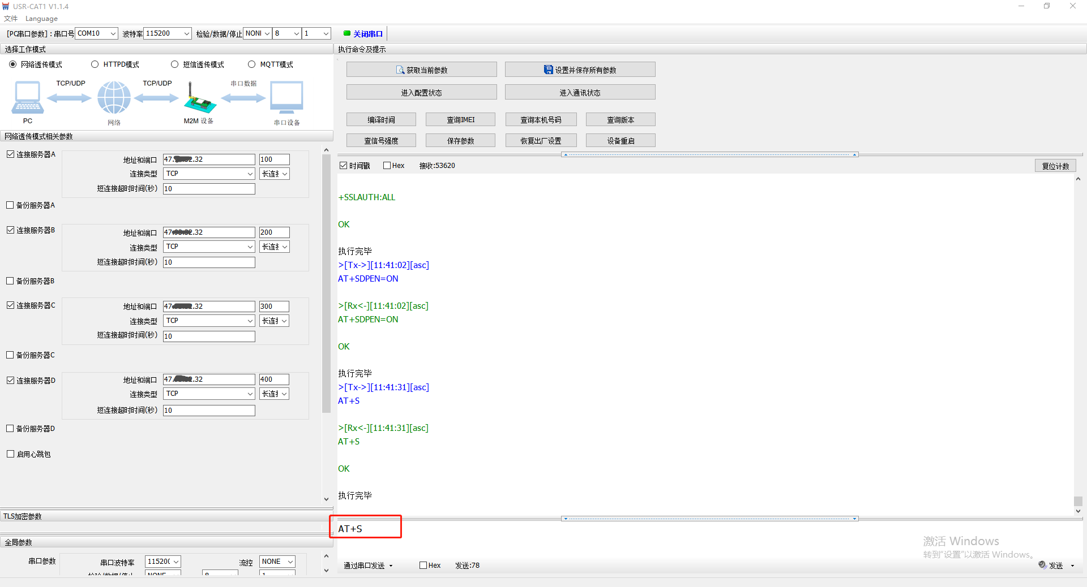
Task: Click the query IMEI button
Action: 460,120
